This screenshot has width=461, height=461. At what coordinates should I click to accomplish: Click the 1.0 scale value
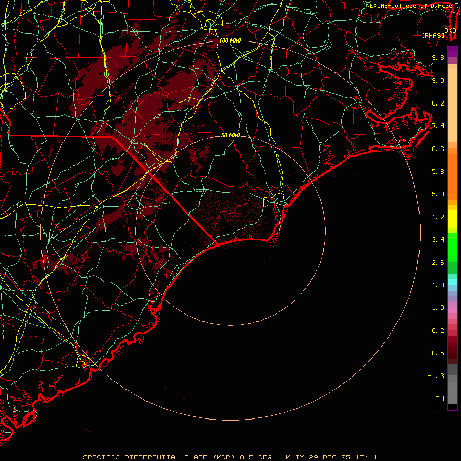(438, 308)
